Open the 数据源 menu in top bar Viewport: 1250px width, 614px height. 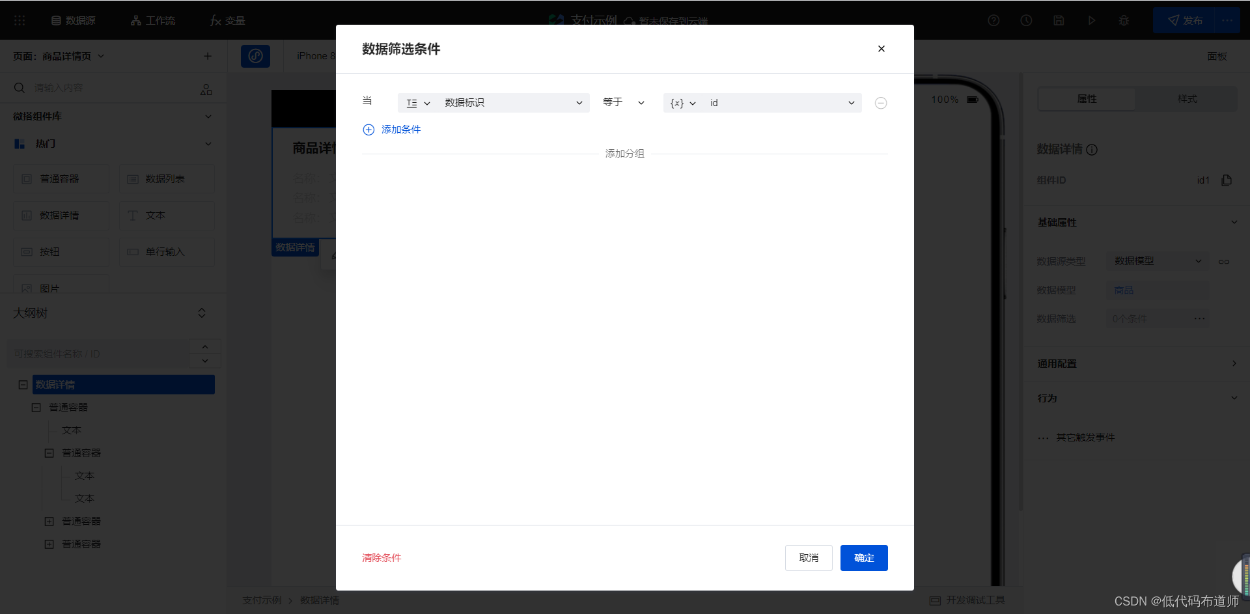[x=73, y=21]
